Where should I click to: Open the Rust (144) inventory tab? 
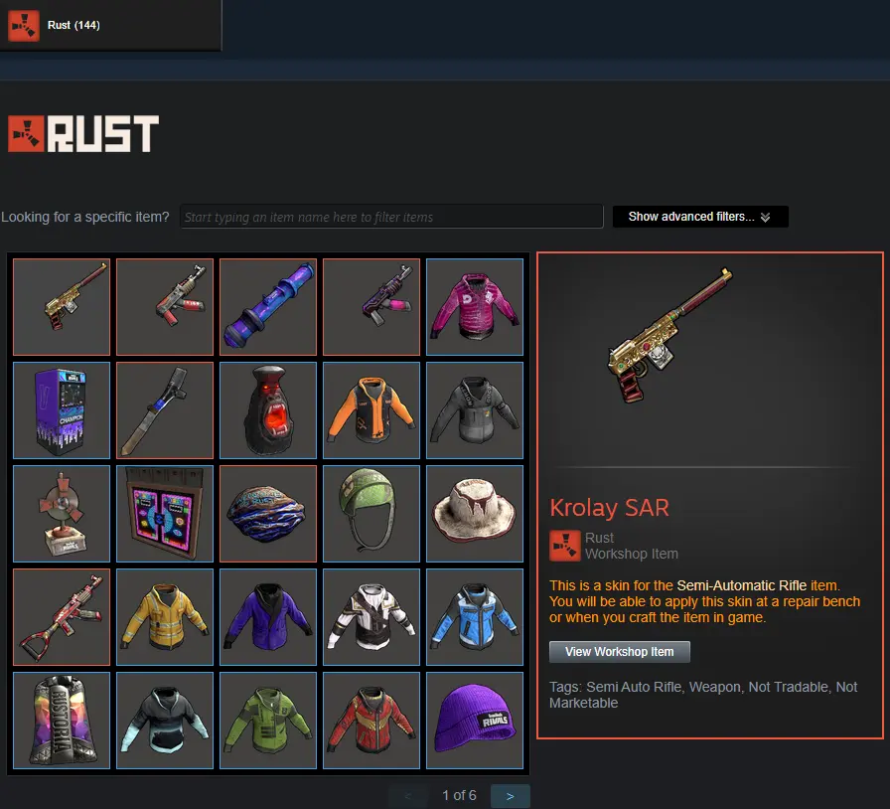110,25
